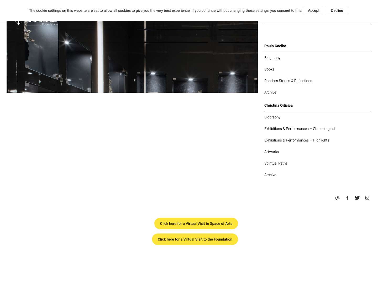Open the Paulo Coelho Archive
This screenshot has height=283, width=378.
270,92
